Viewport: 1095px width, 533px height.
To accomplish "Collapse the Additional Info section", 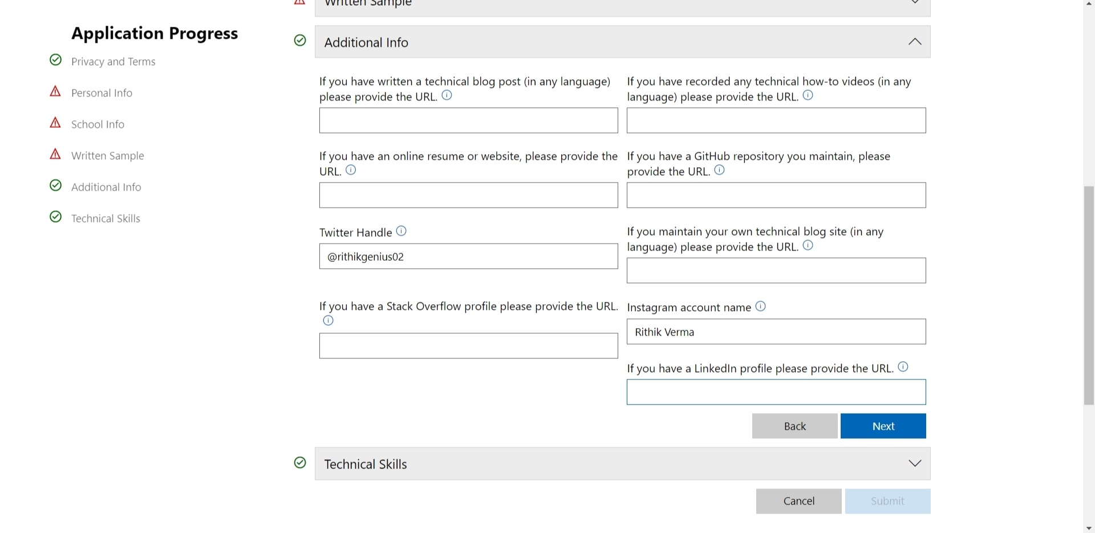I will pyautogui.click(x=914, y=42).
